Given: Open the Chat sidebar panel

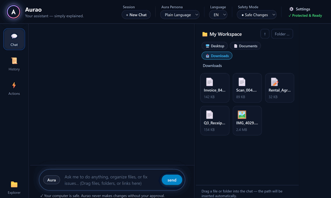Looking at the screenshot, I should [x=14, y=39].
